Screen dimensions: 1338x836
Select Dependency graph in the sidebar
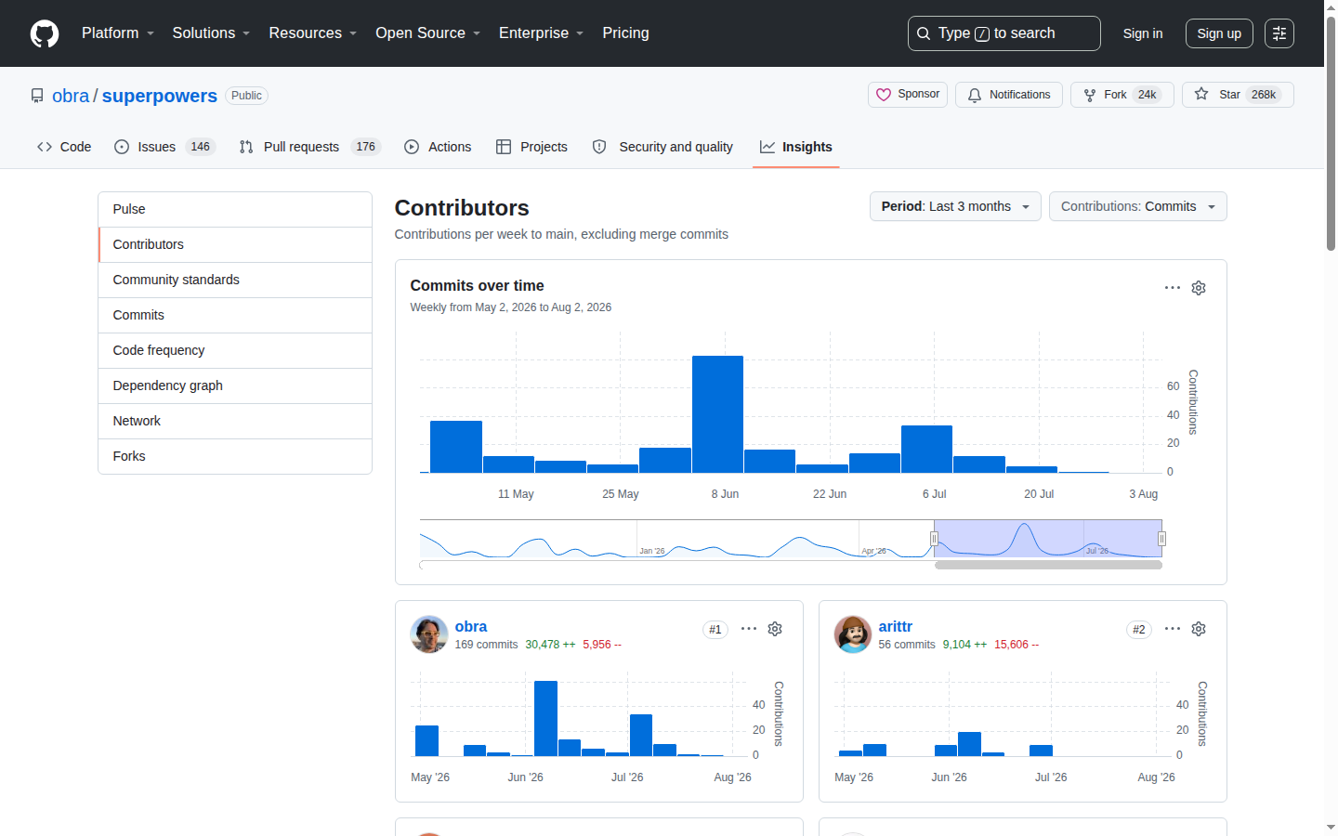[x=235, y=385]
